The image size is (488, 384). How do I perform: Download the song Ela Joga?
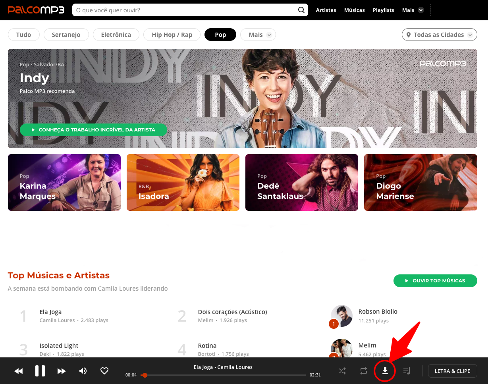pos(384,370)
